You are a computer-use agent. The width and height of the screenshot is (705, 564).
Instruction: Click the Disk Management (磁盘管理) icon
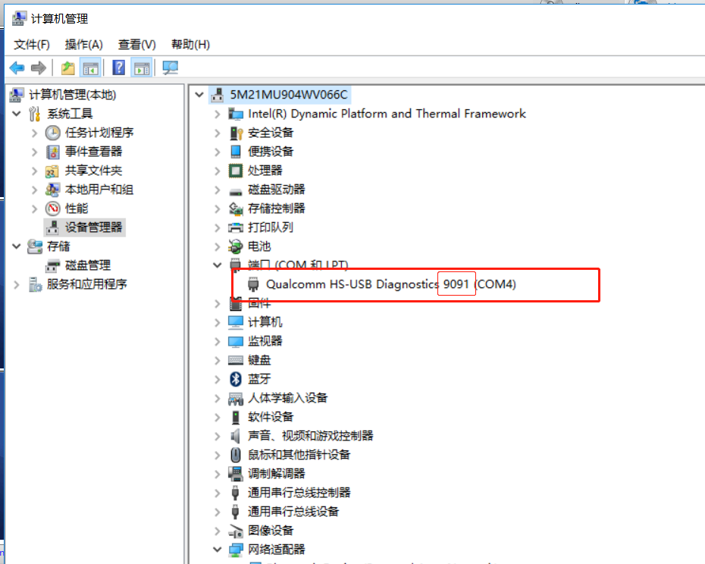coord(52,266)
